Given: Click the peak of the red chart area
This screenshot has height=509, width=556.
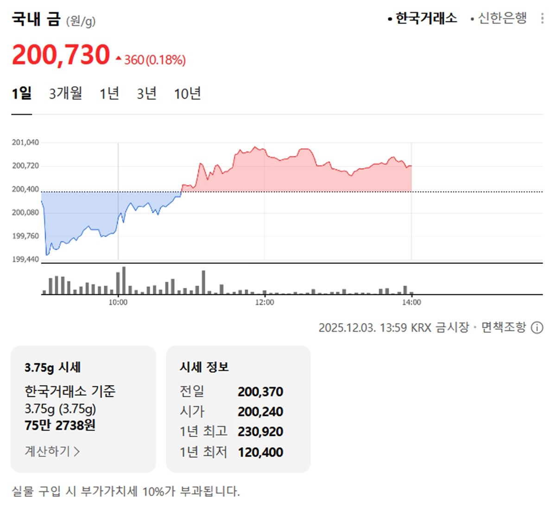Looking at the screenshot, I should pos(255,146).
